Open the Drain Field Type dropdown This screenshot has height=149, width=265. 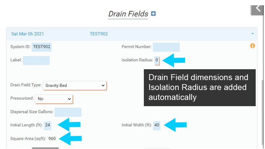point(75,85)
